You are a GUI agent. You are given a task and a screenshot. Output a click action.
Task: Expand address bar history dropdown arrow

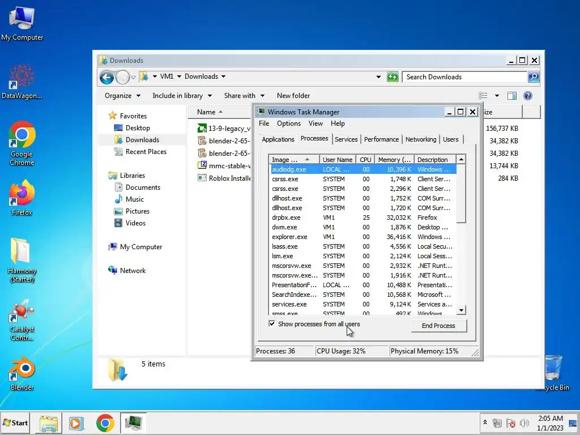click(x=378, y=77)
